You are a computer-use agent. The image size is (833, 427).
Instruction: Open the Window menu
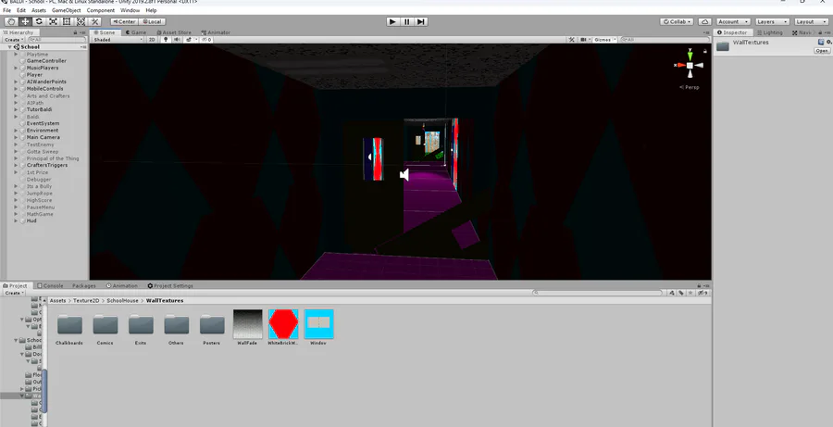point(131,10)
